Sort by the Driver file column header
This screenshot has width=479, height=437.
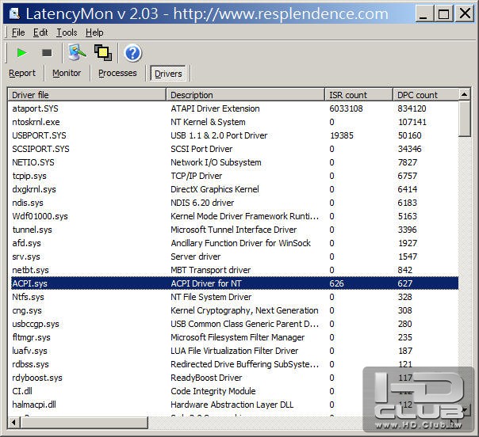[x=87, y=95]
